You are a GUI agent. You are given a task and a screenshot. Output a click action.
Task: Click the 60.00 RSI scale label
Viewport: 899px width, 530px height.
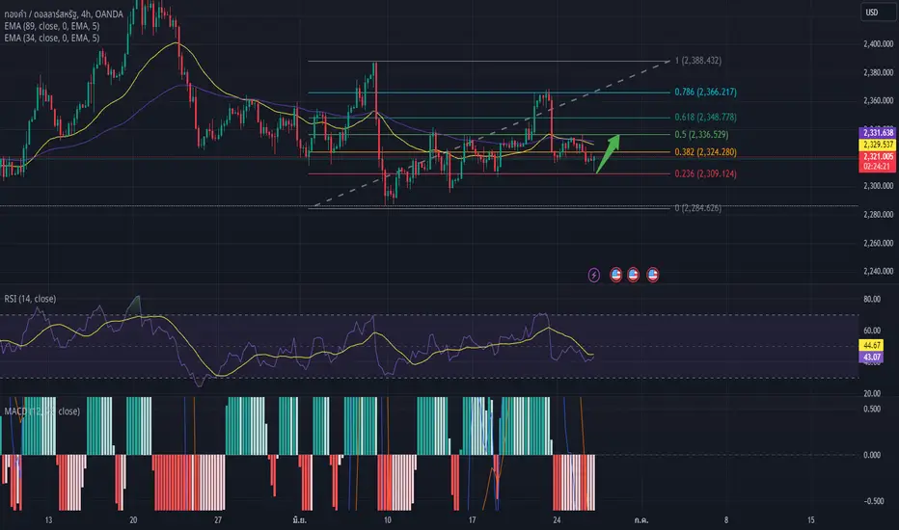[871, 331]
